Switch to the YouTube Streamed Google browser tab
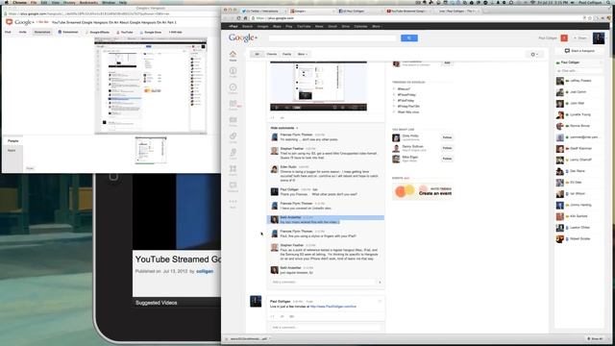This screenshot has height=346, width=615. (407, 11)
